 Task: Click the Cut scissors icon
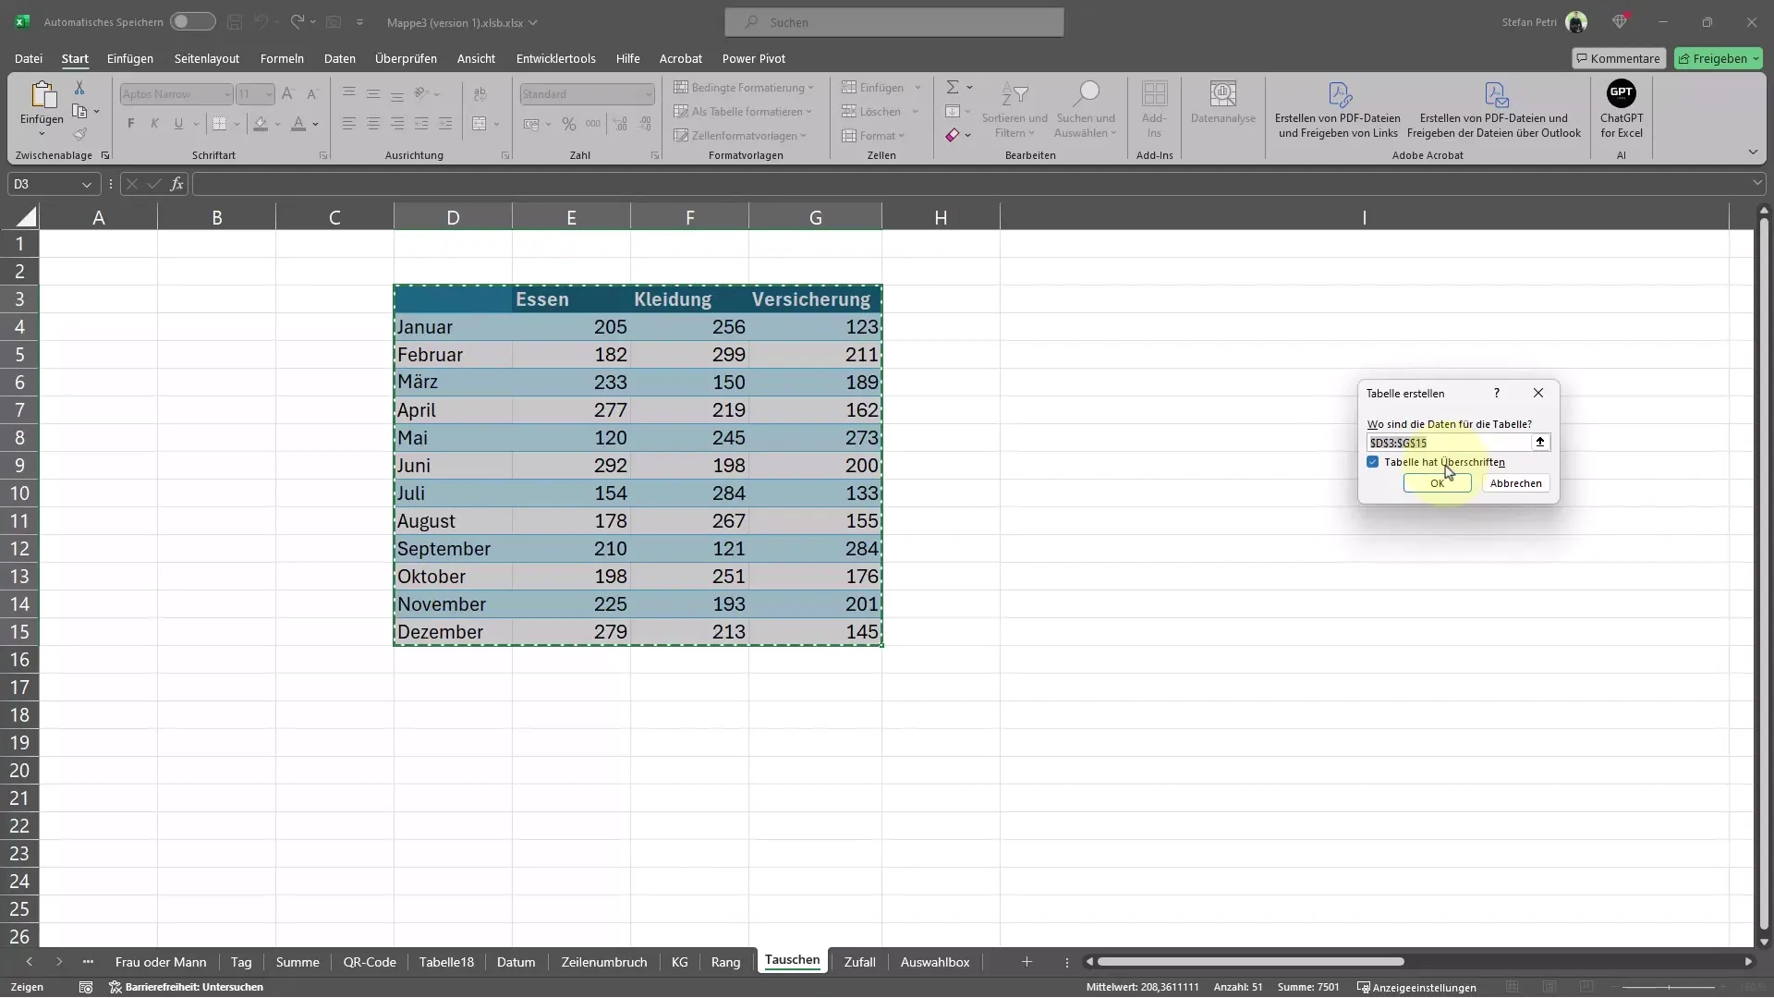tap(79, 88)
